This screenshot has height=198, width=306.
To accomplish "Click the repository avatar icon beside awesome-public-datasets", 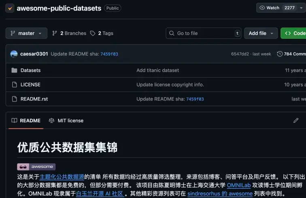I will (x=10, y=8).
